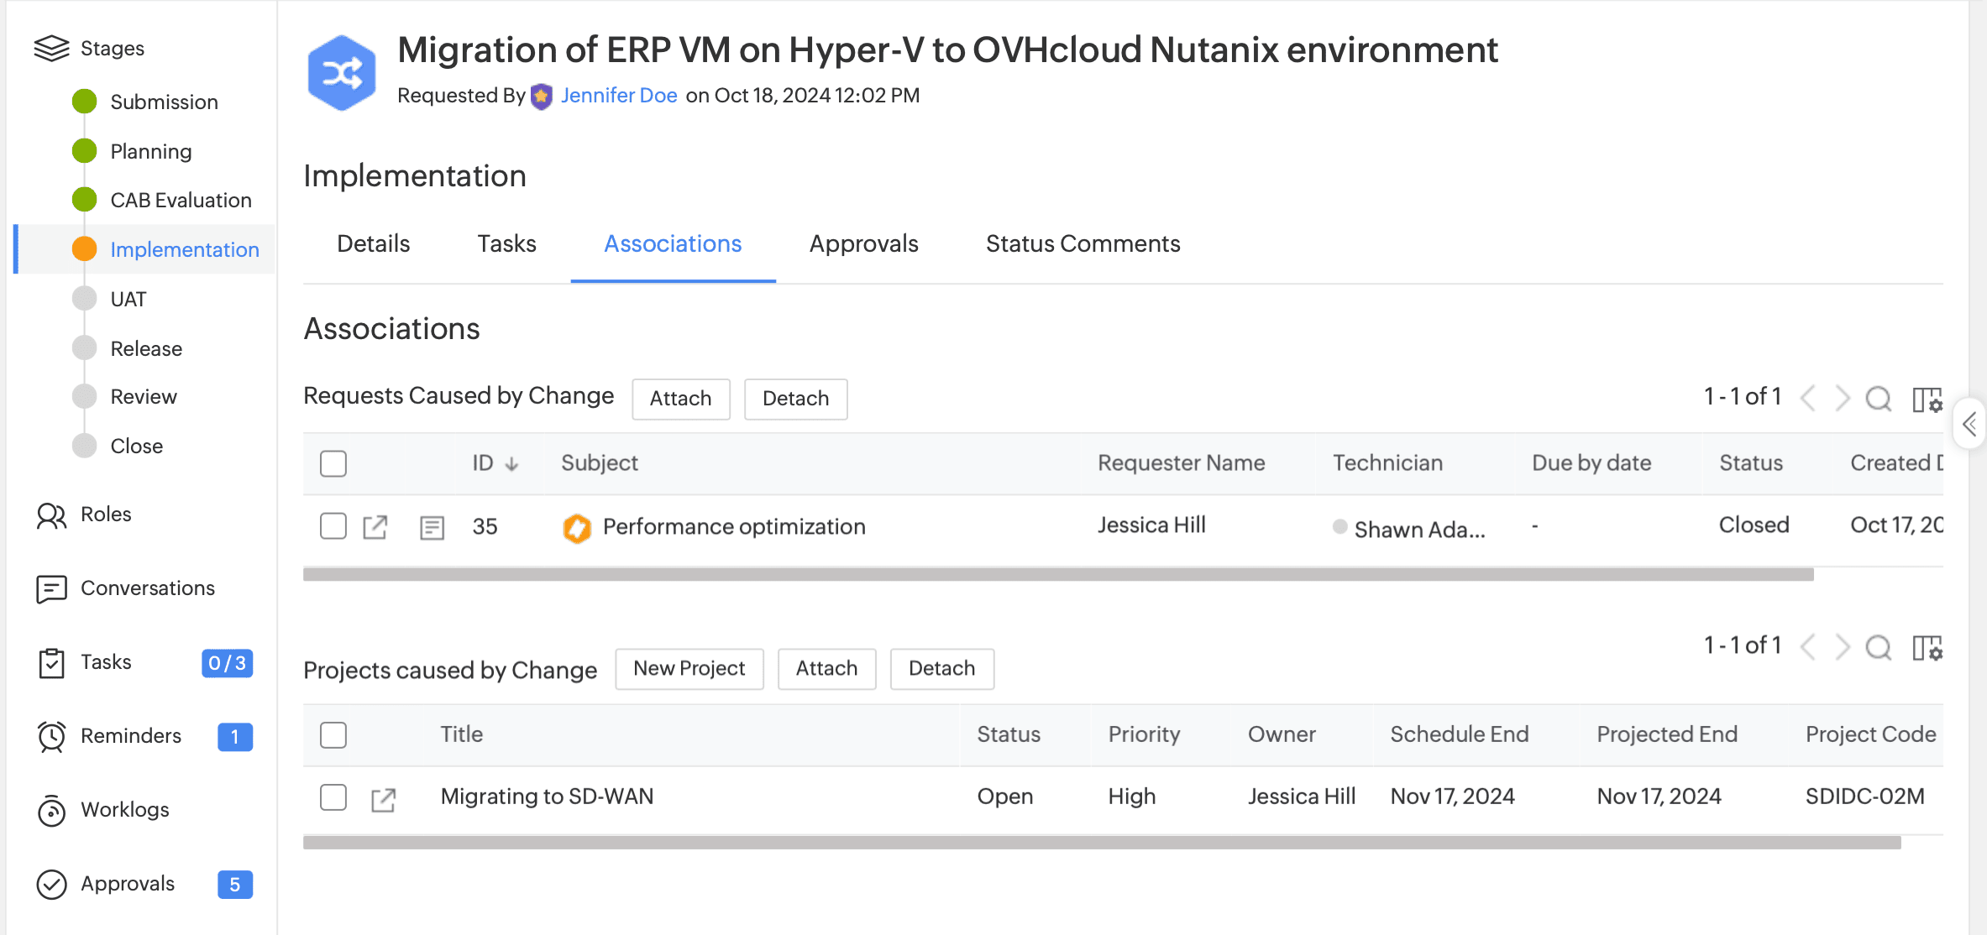Screen dimensions: 1987x935
Task: Open column settings for Projects table
Action: [x=1927, y=648]
